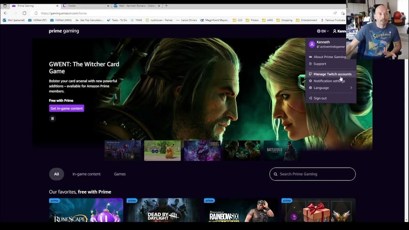Open Magnificent Mayon bookmark
The width and height of the screenshot is (409, 230).
click(215, 20)
